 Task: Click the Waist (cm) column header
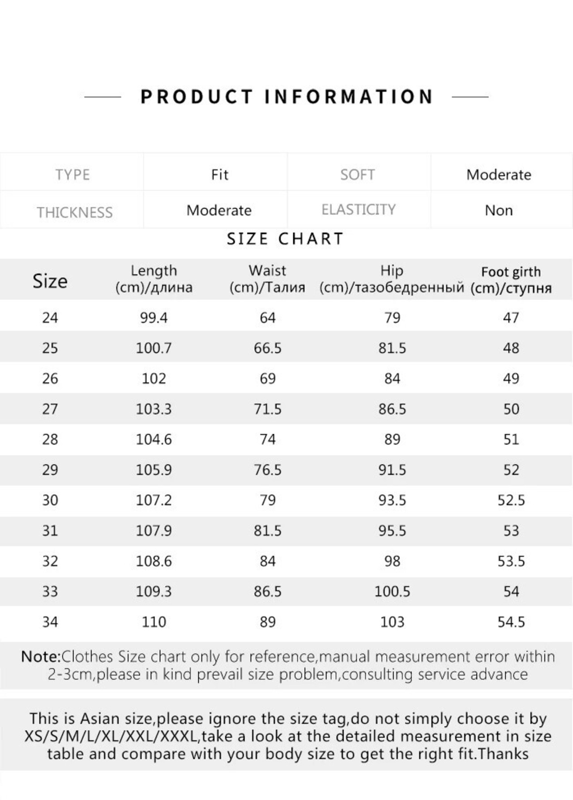point(267,279)
